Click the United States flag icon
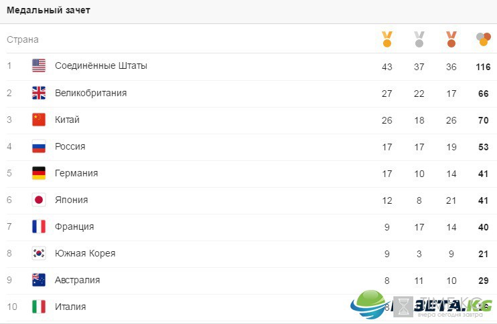Image resolution: width=497 pixels, height=324 pixels. pyautogui.click(x=39, y=65)
